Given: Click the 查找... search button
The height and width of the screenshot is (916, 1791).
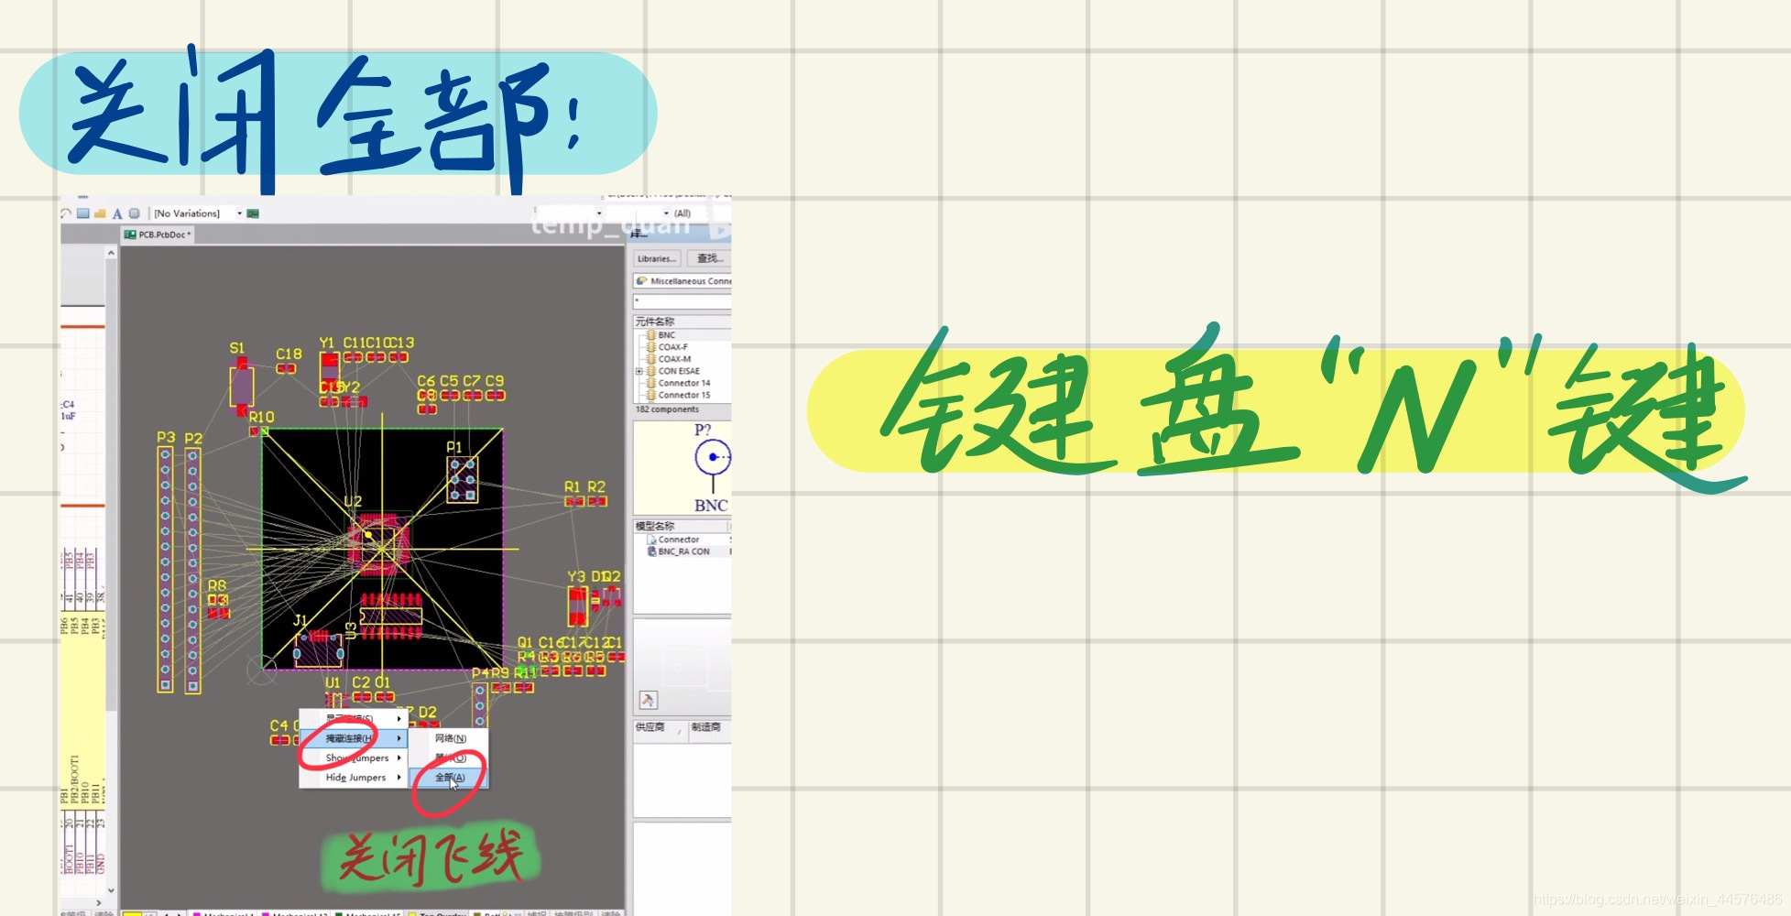Looking at the screenshot, I should pyautogui.click(x=710, y=258).
